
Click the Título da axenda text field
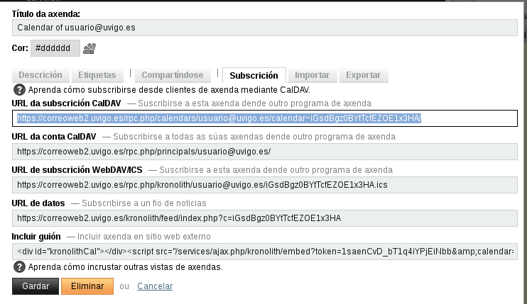pyautogui.click(x=264, y=27)
